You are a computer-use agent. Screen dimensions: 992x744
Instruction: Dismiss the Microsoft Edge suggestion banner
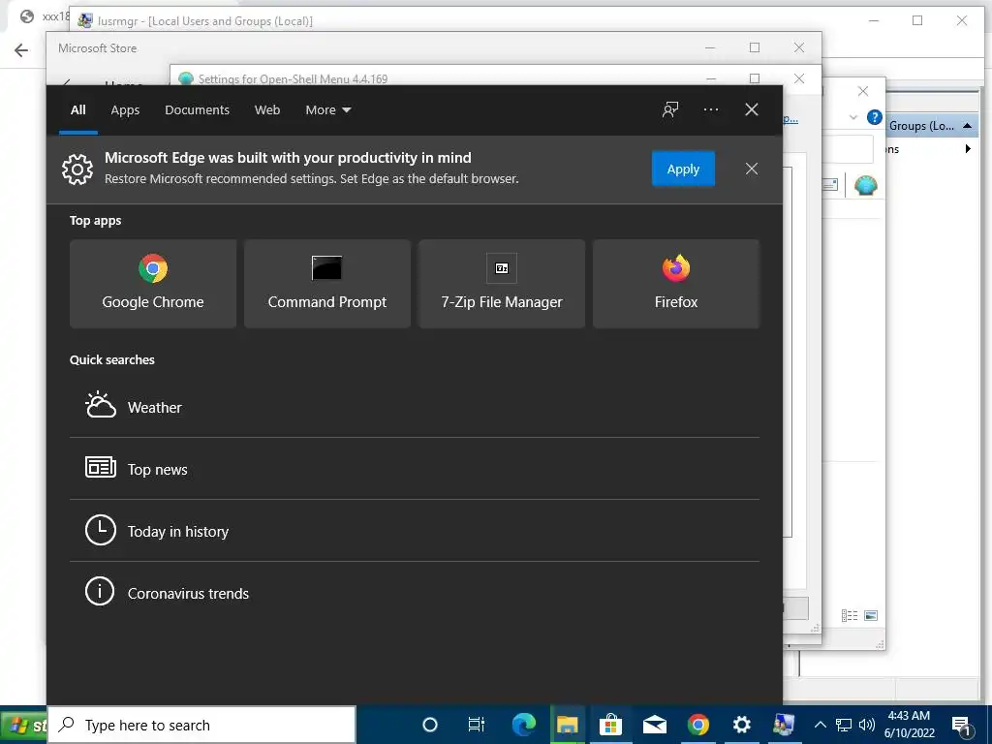click(x=752, y=169)
